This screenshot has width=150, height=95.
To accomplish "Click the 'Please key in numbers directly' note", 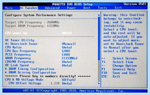I will (48, 76).
